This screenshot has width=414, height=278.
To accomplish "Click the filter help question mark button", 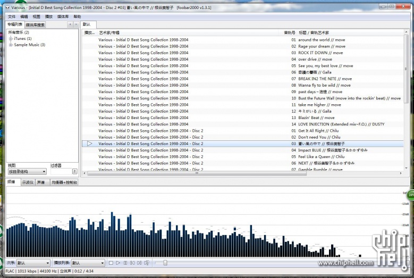I will tap(75, 172).
